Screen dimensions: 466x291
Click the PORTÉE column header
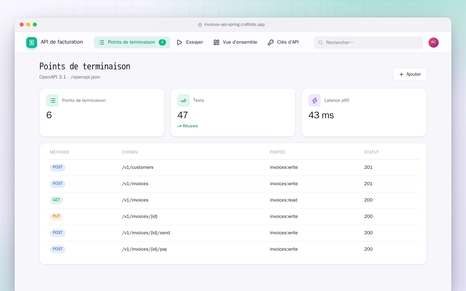pyautogui.click(x=277, y=152)
